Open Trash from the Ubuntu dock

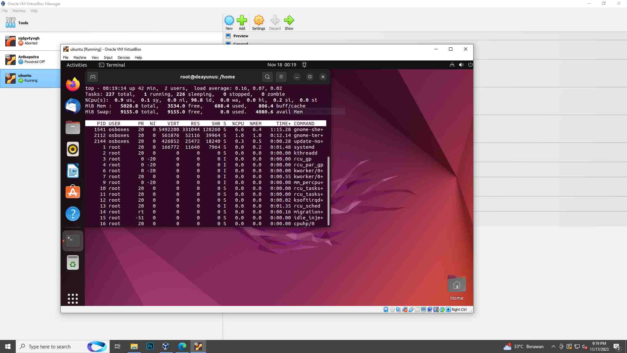pyautogui.click(x=73, y=262)
